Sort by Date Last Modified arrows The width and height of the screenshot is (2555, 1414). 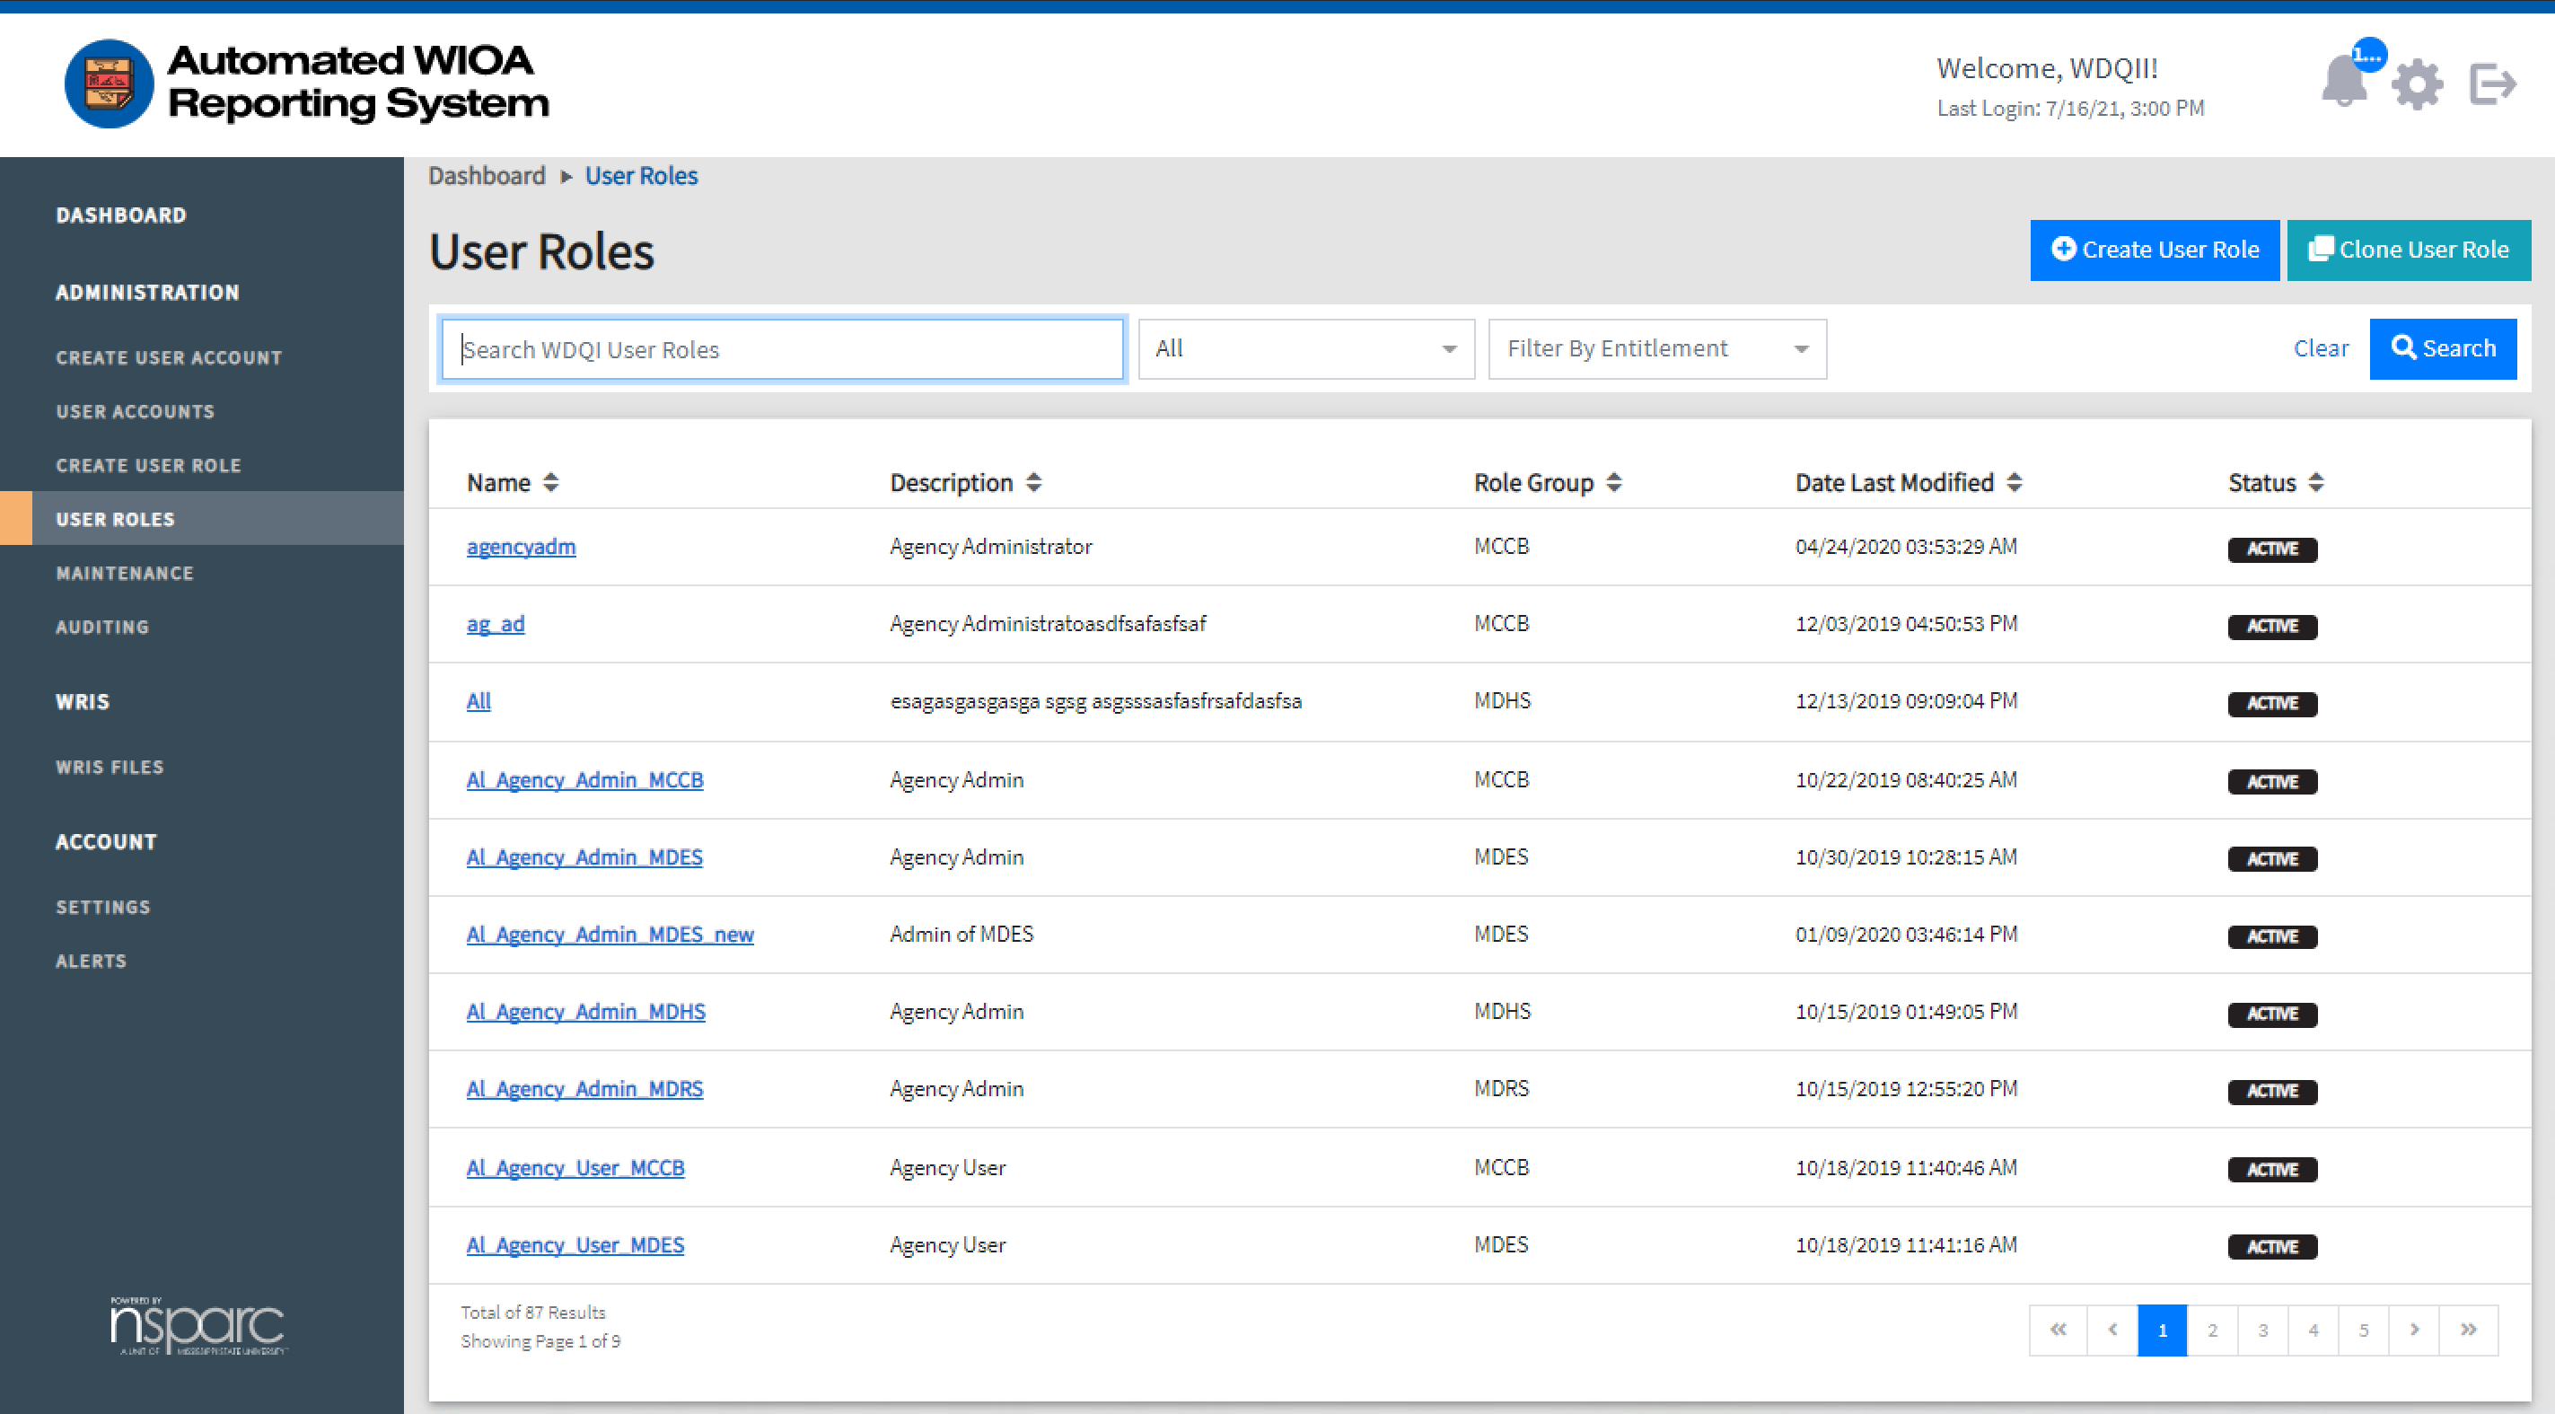point(2014,483)
